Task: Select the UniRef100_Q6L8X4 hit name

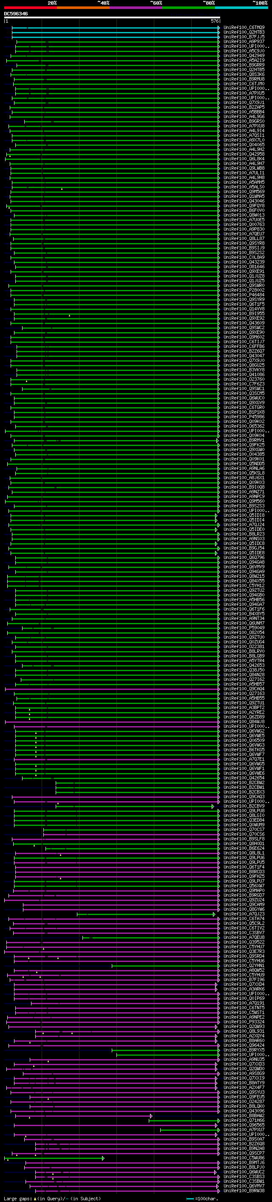Action: (x=244, y=159)
